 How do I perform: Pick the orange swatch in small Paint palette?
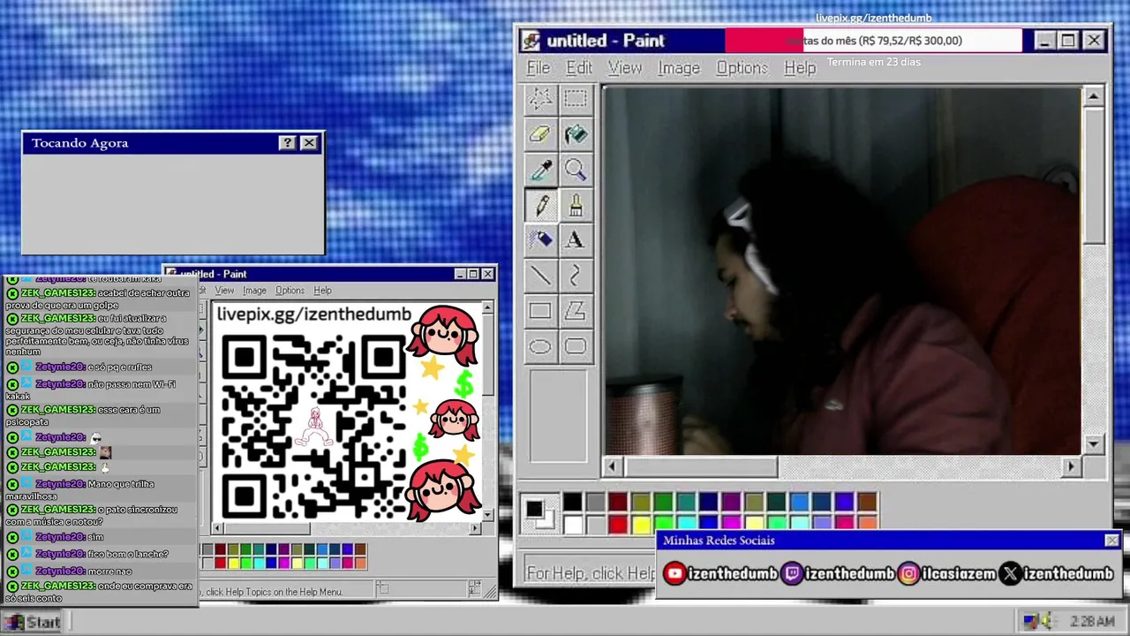coord(360,563)
